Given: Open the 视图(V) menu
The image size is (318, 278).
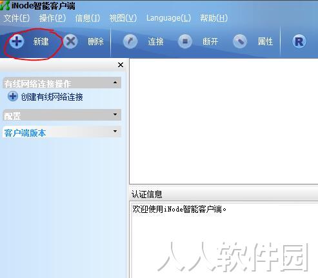Looking at the screenshot, I should (x=123, y=18).
